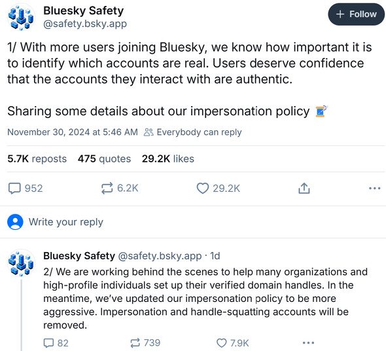Open Bluesky Safety avatar at top
This screenshot has width=386, height=351.
point(21,18)
